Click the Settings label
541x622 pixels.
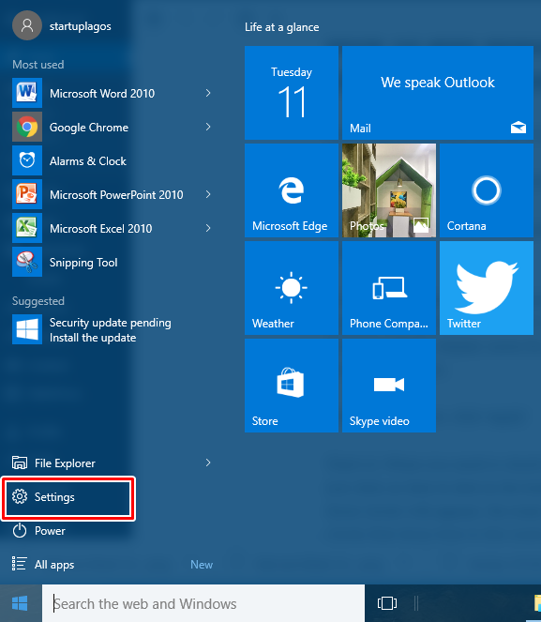[x=54, y=497]
